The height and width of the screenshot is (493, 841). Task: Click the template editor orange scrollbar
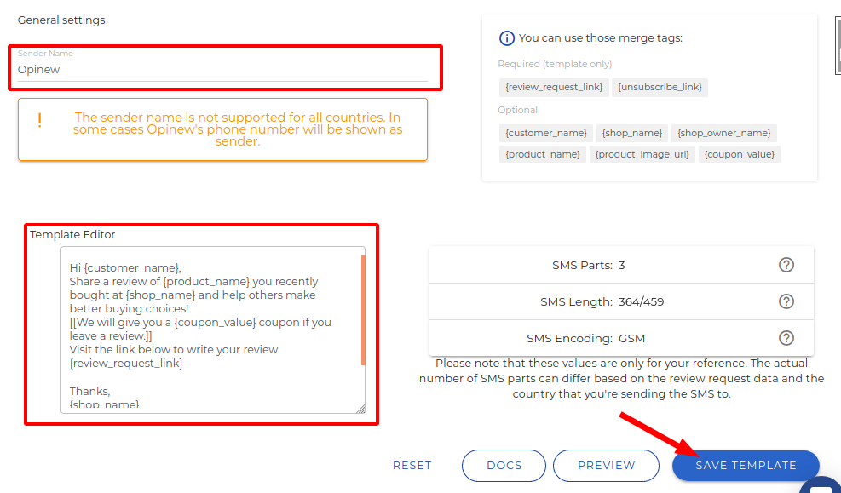[x=363, y=311]
